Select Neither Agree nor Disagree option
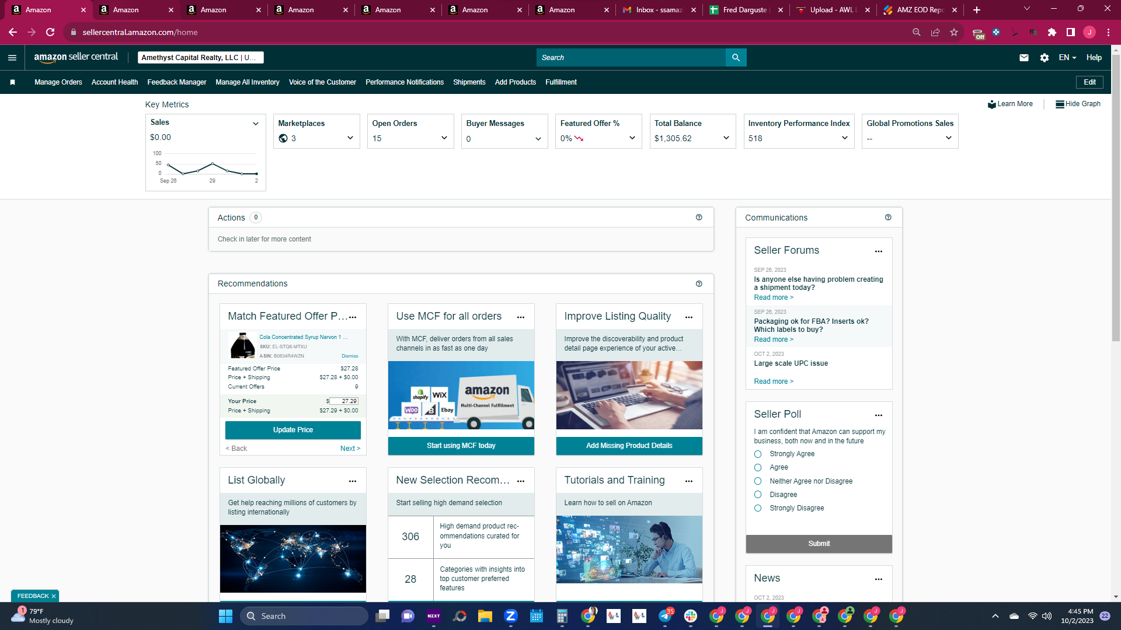This screenshot has height=630, width=1121. [758, 481]
